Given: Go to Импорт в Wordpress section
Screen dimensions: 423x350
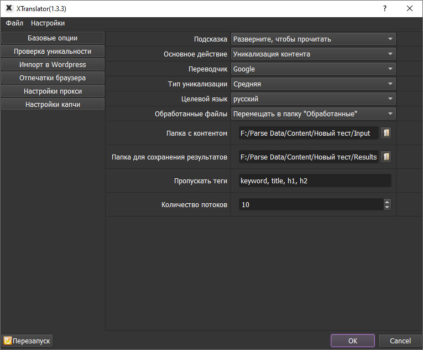Looking at the screenshot, I should (x=53, y=65).
